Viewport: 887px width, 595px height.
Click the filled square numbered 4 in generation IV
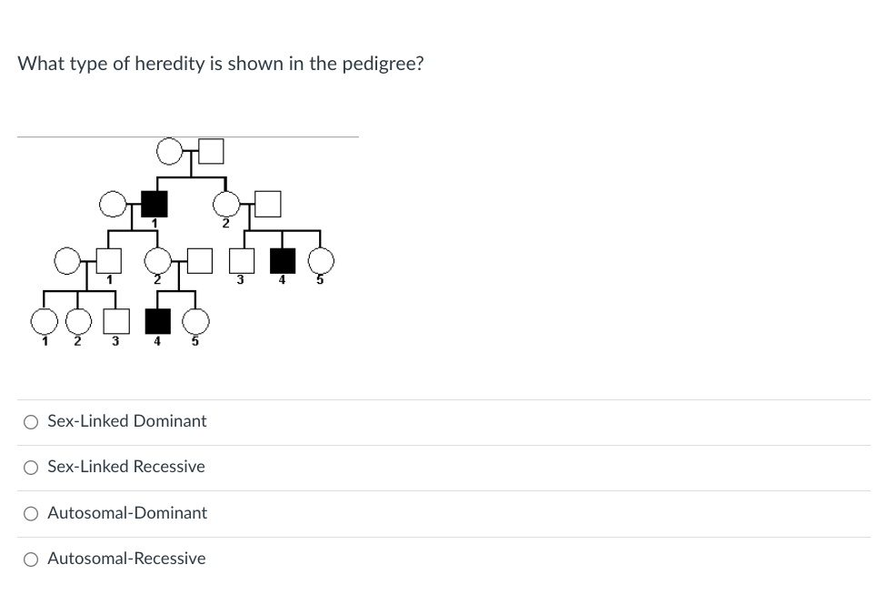[x=157, y=320]
